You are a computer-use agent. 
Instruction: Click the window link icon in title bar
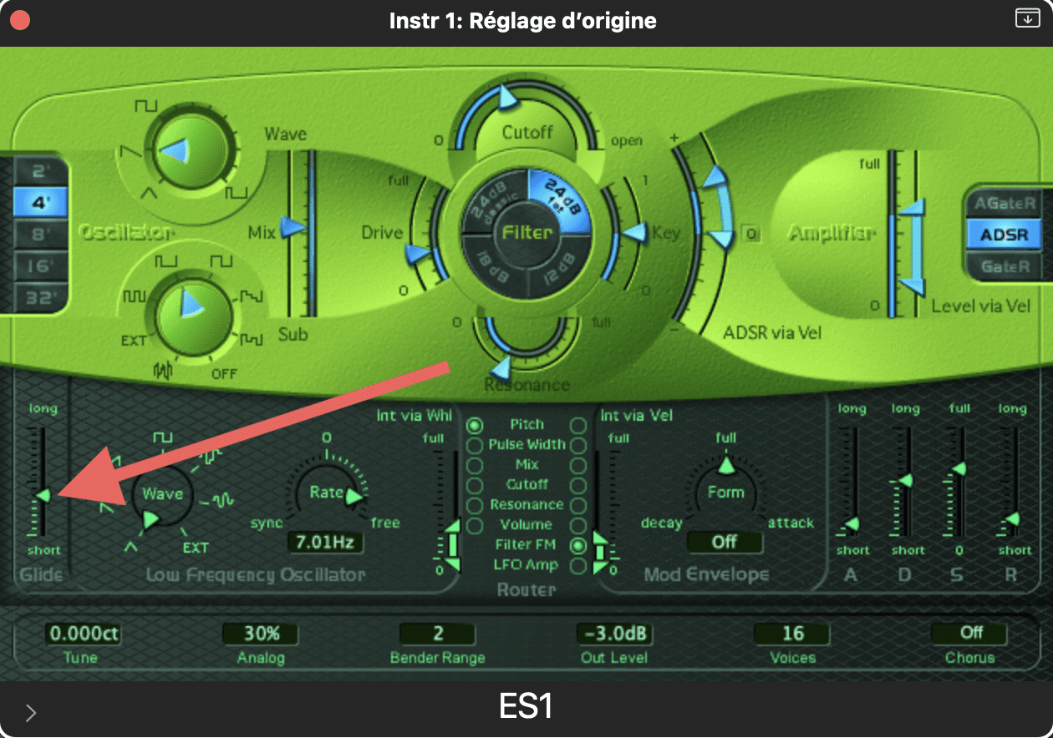tap(1027, 18)
